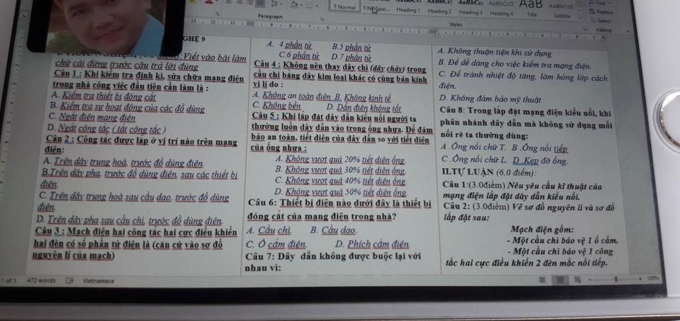This screenshot has width=680, height=321.
Task: Click the Vietnamese language indicator
Action: point(98,281)
